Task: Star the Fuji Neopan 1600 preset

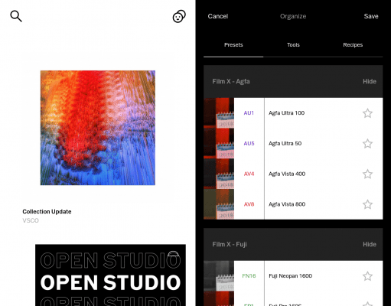Action: click(x=367, y=276)
